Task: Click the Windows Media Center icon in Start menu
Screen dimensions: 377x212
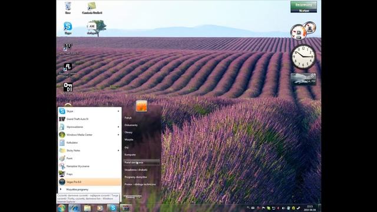Action: tap(62, 135)
